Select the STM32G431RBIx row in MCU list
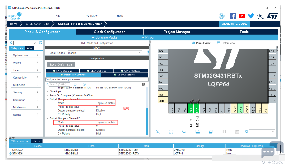286x167 pixels. pyautogui.click(x=143, y=150)
